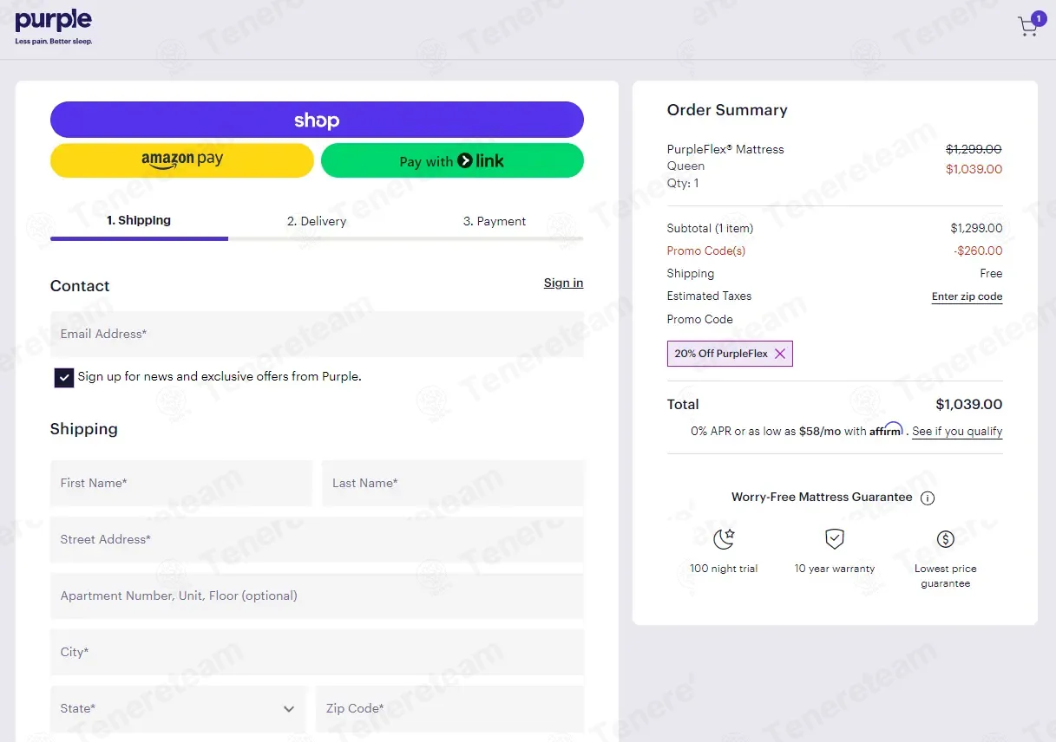Focus the Last Name field
The width and height of the screenshot is (1056, 742).
(453, 483)
